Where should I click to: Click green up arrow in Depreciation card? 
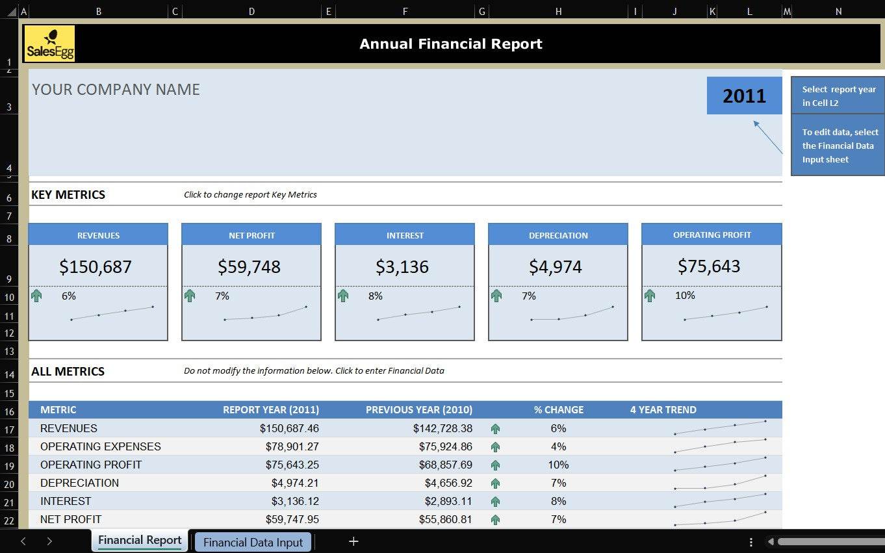tap(496, 296)
